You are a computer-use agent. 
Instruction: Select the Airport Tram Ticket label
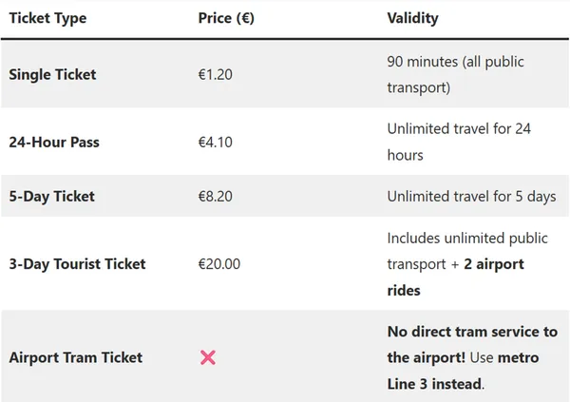(75, 357)
